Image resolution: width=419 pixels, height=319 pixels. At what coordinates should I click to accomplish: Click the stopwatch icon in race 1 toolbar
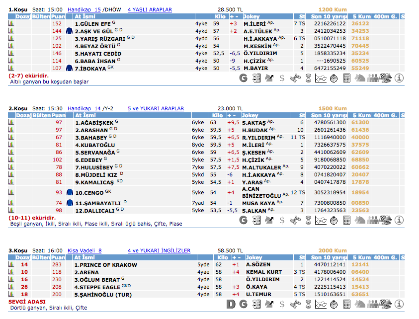334,78
